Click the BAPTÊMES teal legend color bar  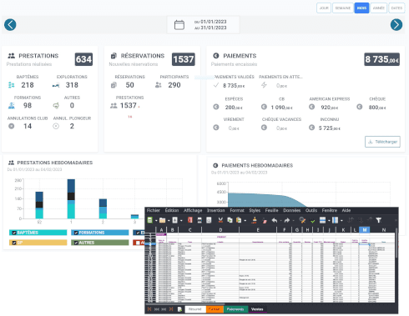pos(38,233)
